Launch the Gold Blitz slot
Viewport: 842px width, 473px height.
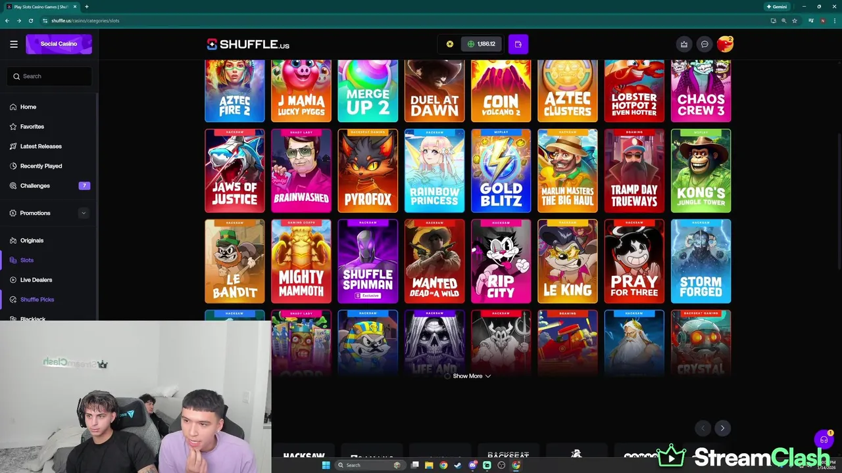(501, 171)
